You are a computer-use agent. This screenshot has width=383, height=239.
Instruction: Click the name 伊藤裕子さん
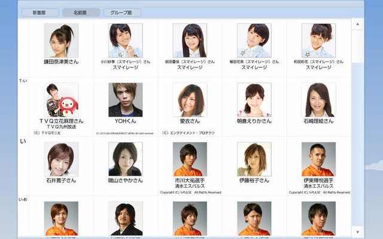coord(254,180)
